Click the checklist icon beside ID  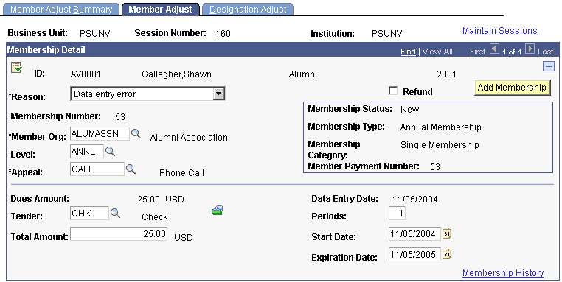(16, 67)
